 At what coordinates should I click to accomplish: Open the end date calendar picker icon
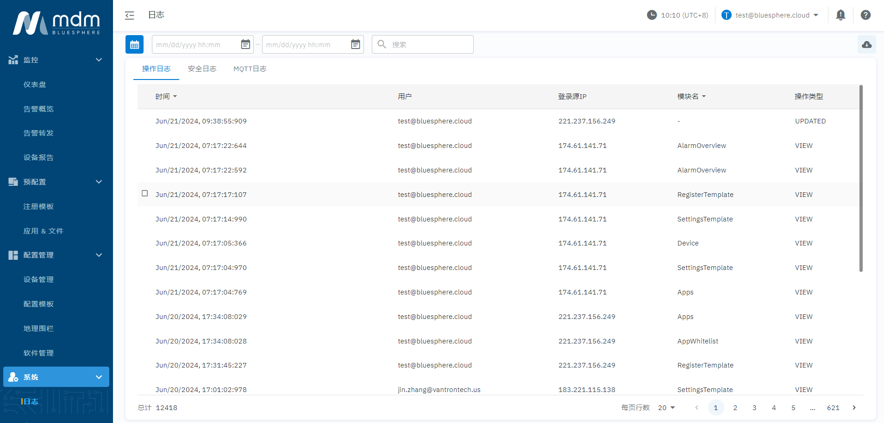[355, 44]
